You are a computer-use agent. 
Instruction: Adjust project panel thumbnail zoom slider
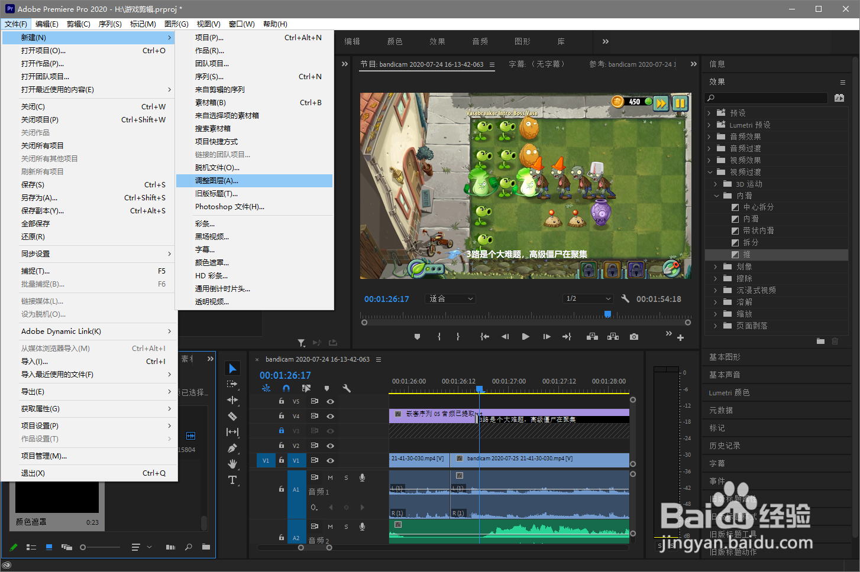pyautogui.click(x=83, y=547)
